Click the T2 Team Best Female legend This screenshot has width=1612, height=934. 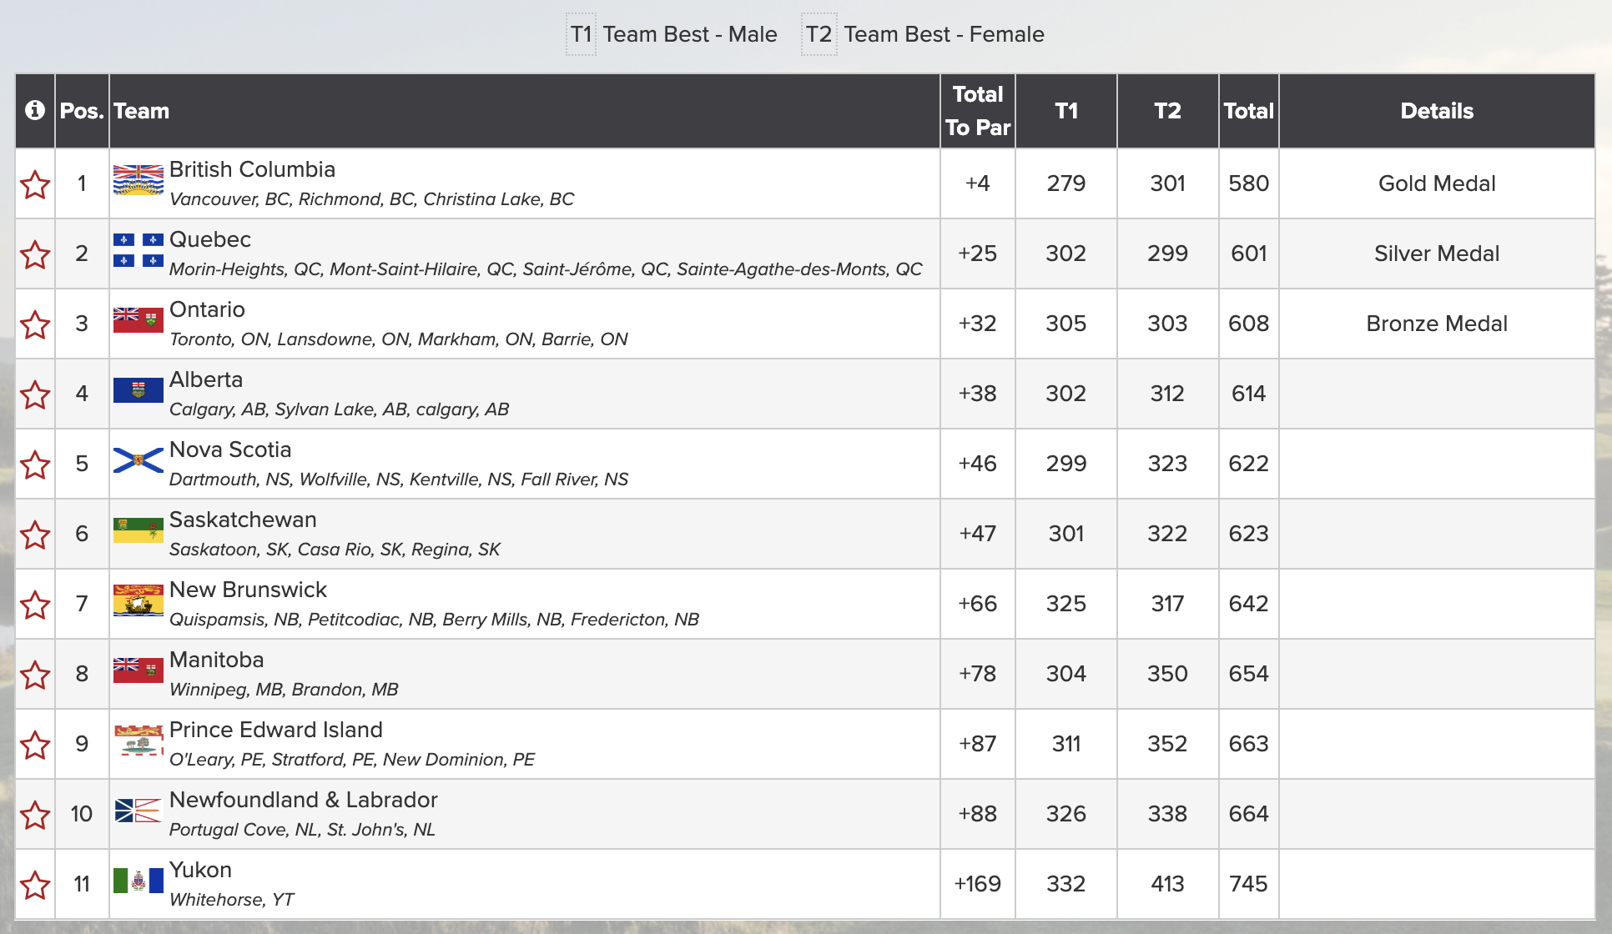[923, 34]
